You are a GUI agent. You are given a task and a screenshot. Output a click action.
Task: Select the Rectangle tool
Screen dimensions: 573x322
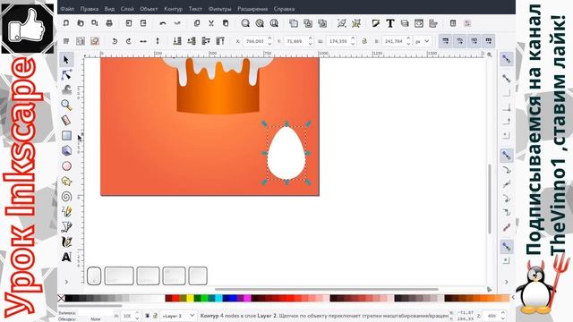point(66,135)
